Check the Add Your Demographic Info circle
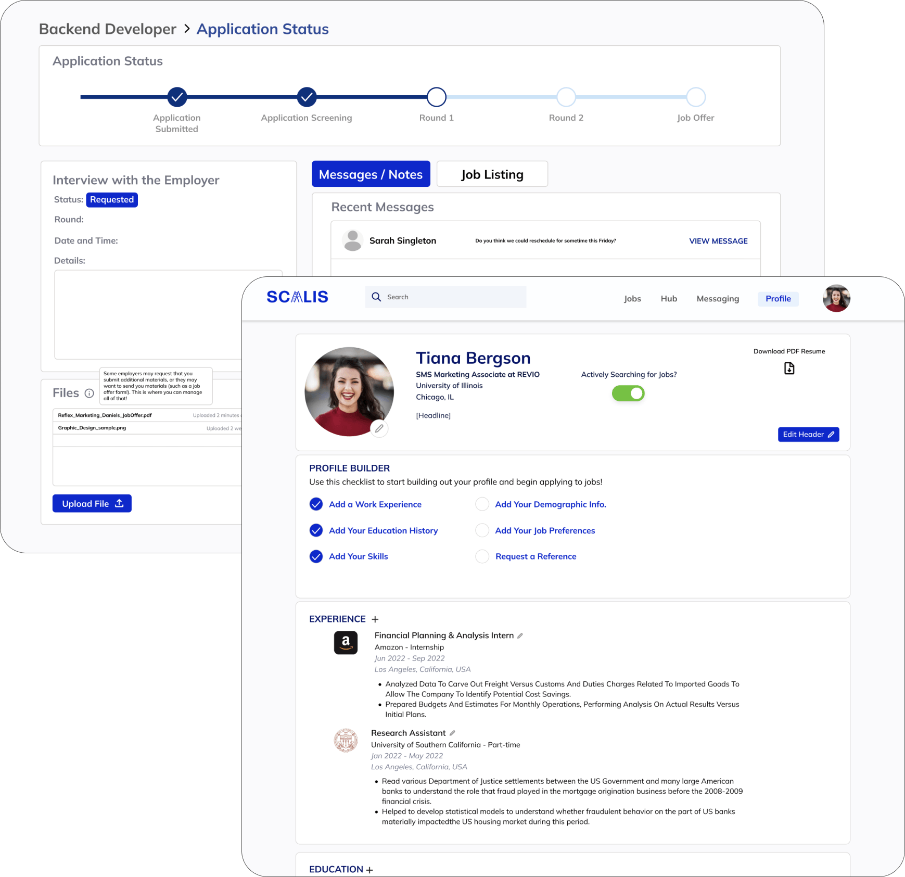 pyautogui.click(x=482, y=504)
